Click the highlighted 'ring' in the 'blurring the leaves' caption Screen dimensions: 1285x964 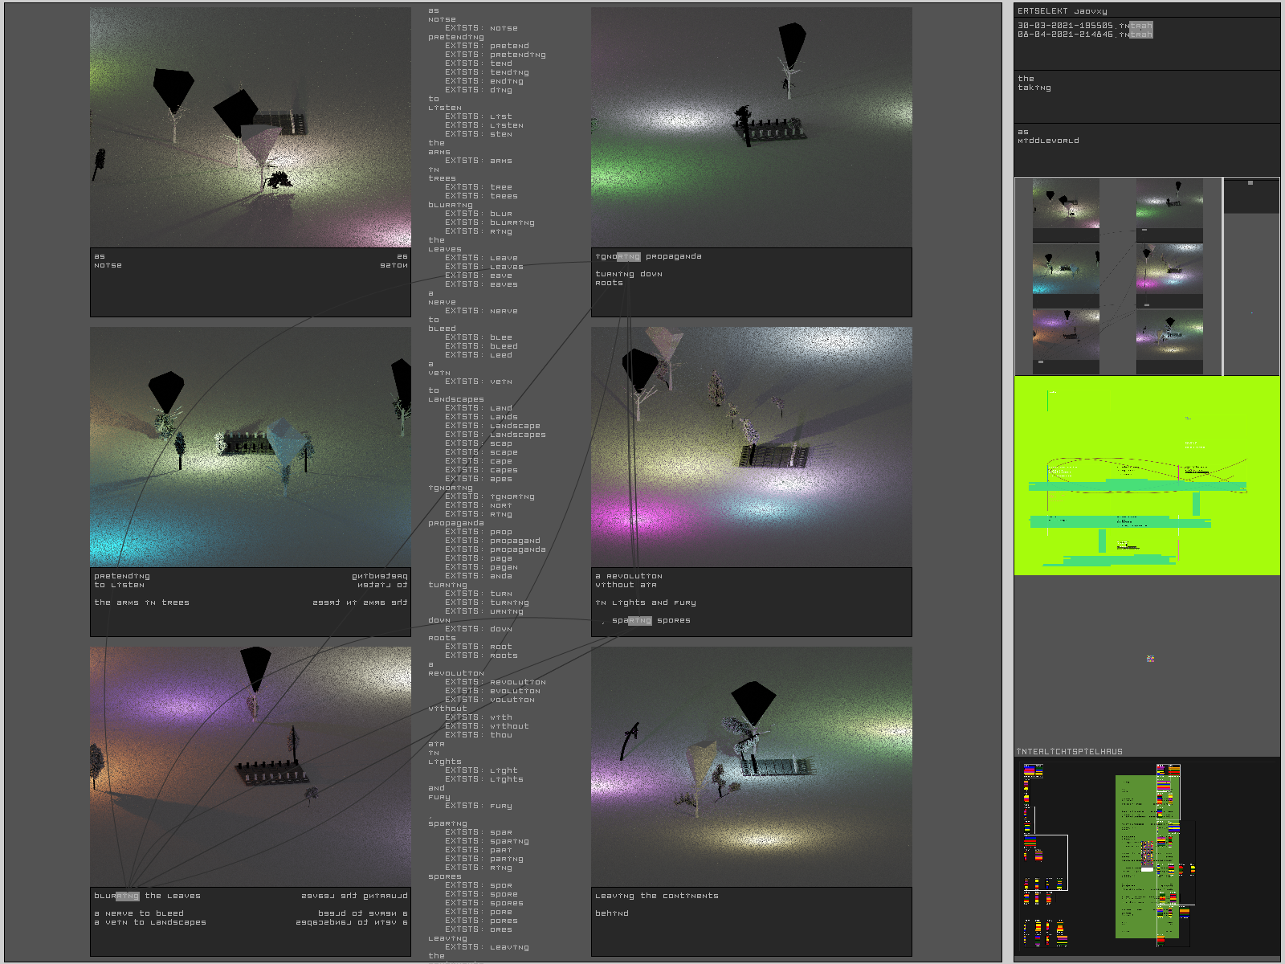click(128, 897)
